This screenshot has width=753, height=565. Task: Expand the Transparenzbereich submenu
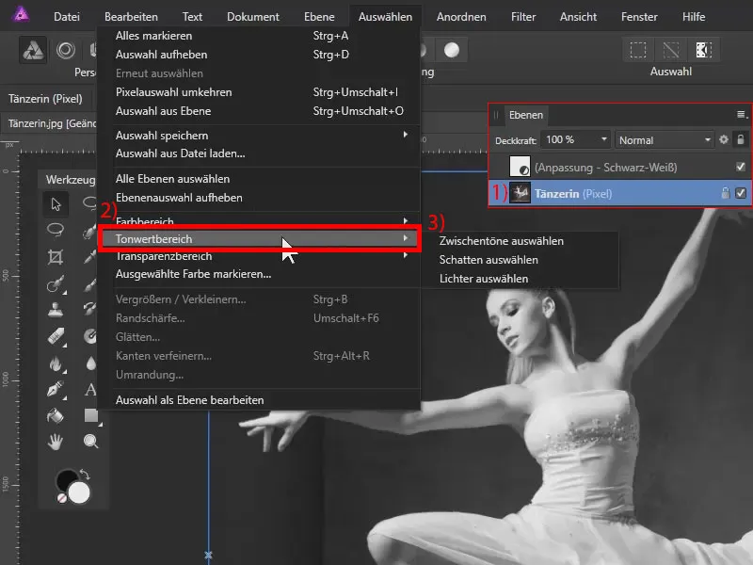(x=262, y=256)
